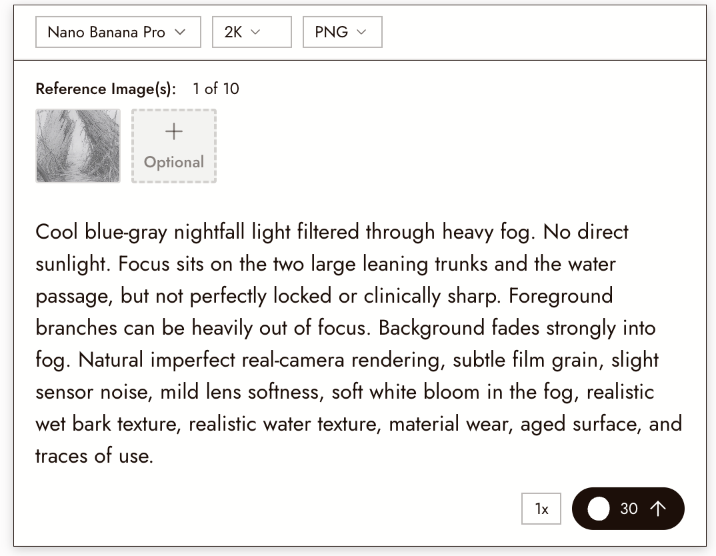Click the 'Reference Image(s):' label
The width and height of the screenshot is (716, 556).
[x=106, y=89]
